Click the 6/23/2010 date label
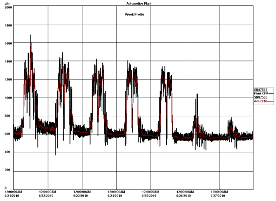 pyautogui.click(x=81, y=196)
